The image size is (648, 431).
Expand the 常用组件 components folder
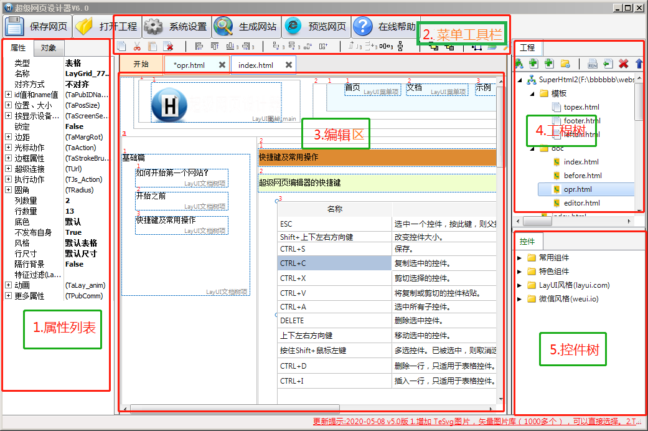coord(520,258)
